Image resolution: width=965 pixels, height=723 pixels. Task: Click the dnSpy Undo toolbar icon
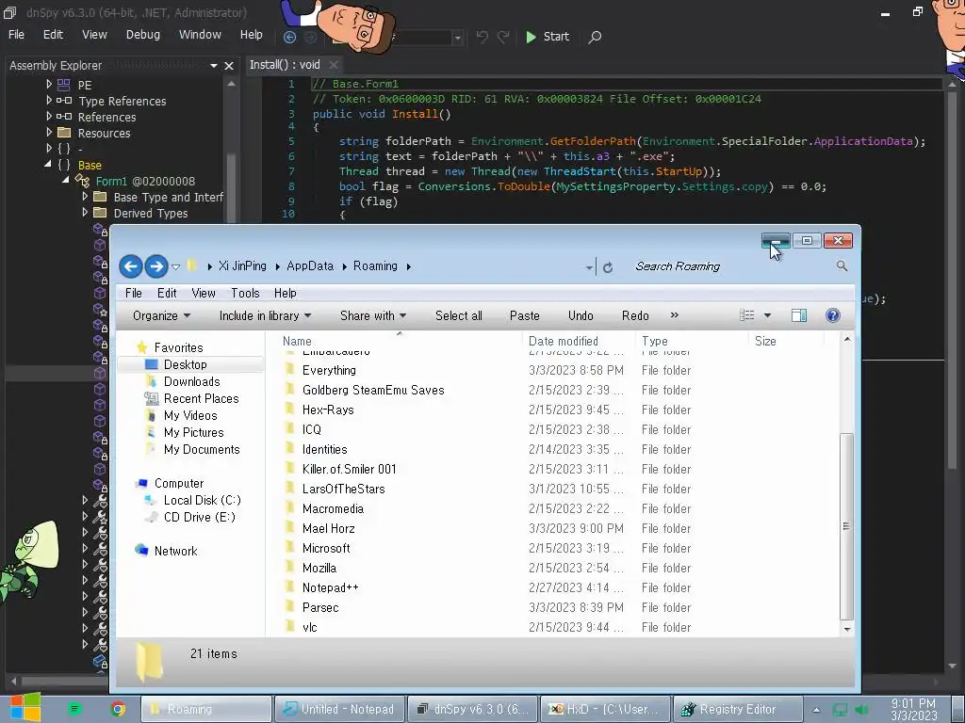(482, 37)
